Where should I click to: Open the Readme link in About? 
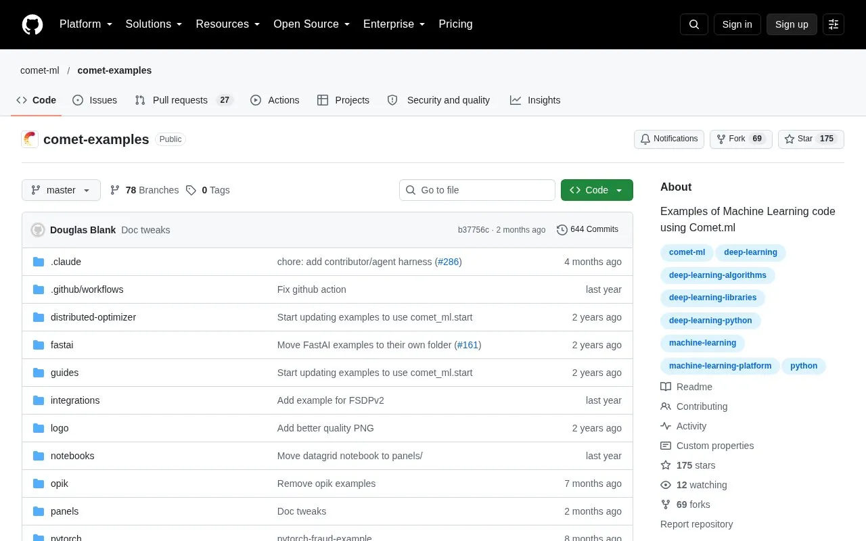pos(686,387)
